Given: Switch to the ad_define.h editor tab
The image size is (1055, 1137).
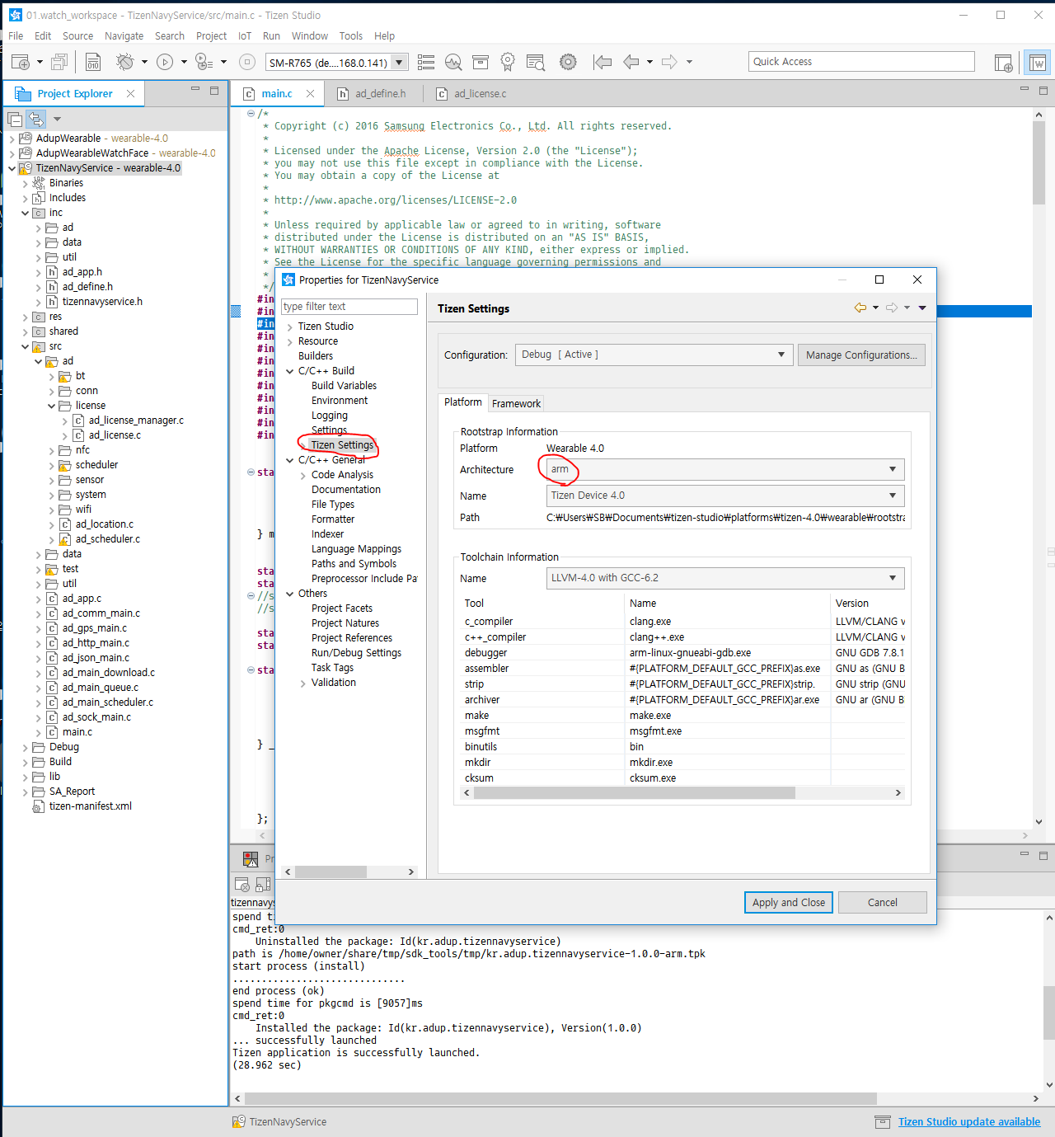Looking at the screenshot, I should click(372, 93).
